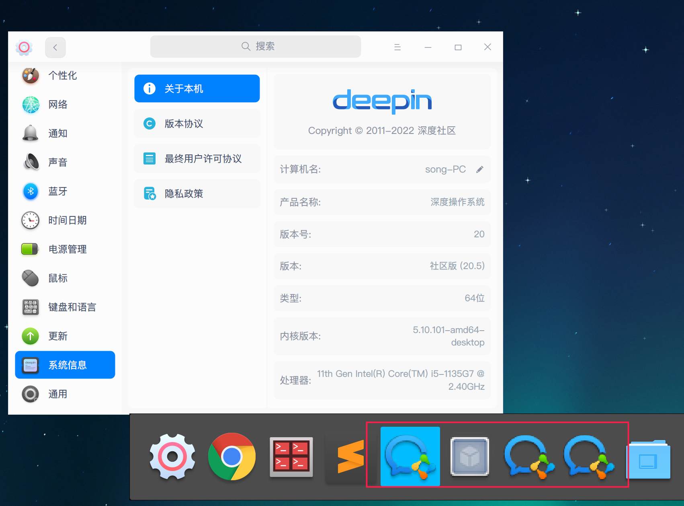The image size is (684, 506).
Task: Open Sublime Text from the dock
Action: click(350, 457)
